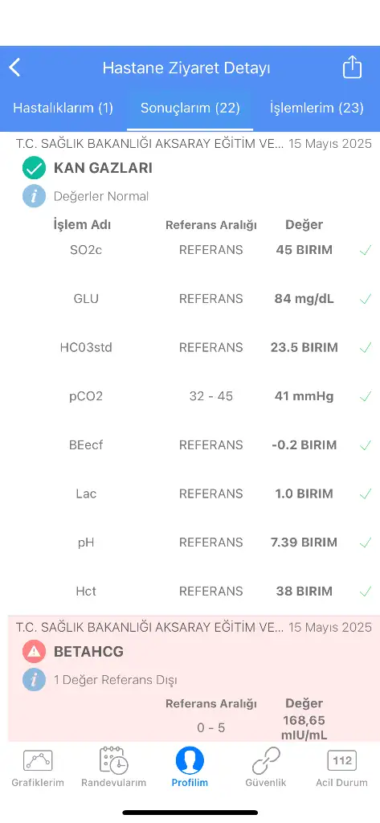Tap the red warning icon next to BETAHCG
Screen dimensions: 380x823
34,652
